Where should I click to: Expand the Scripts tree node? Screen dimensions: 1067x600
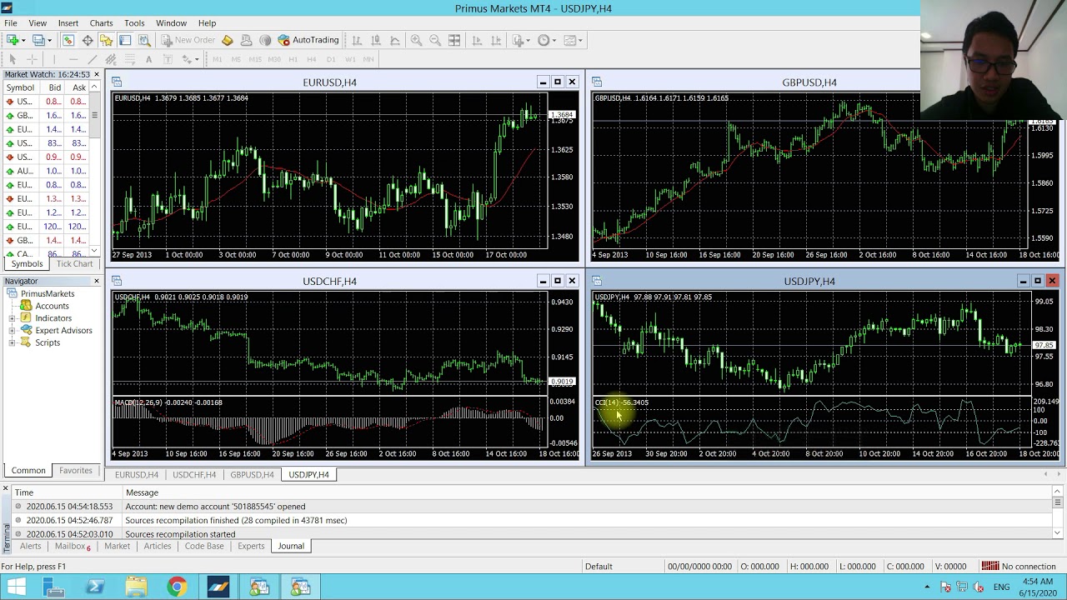point(13,342)
